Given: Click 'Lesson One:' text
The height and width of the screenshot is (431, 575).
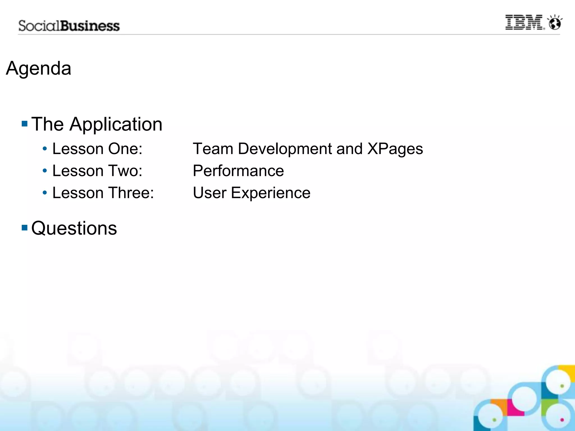Looking at the screenshot, I should (97, 149).
